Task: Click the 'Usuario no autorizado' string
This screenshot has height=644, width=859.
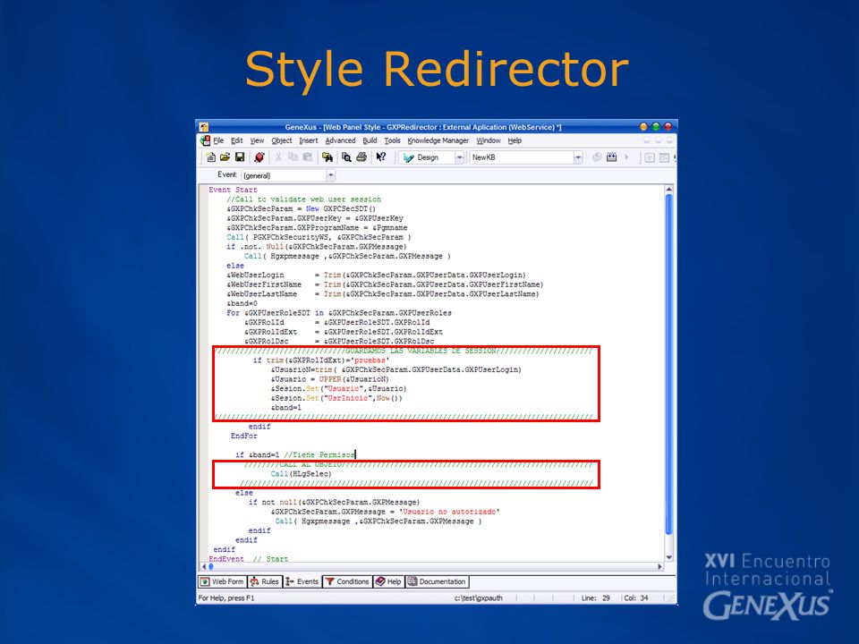Action: pyautogui.click(x=449, y=512)
